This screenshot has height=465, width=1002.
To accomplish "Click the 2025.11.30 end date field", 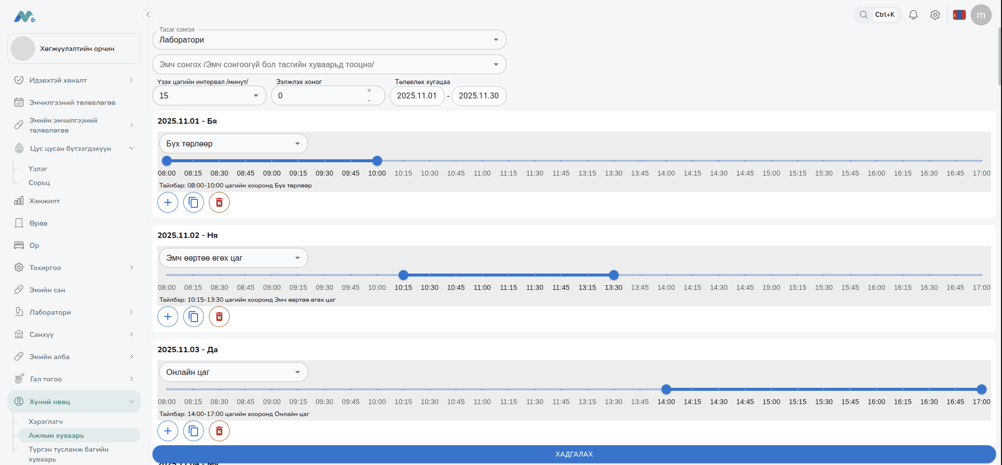I will tap(478, 96).
